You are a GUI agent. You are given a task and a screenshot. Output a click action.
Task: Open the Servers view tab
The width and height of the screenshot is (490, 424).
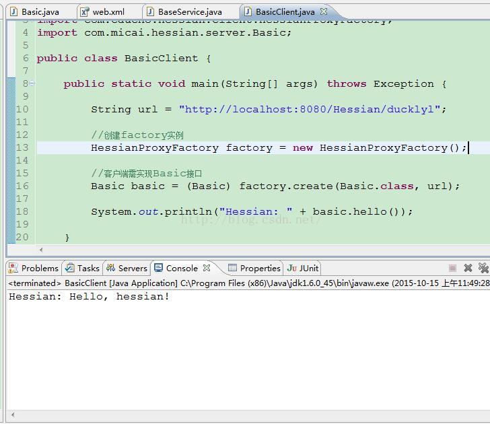tap(127, 268)
